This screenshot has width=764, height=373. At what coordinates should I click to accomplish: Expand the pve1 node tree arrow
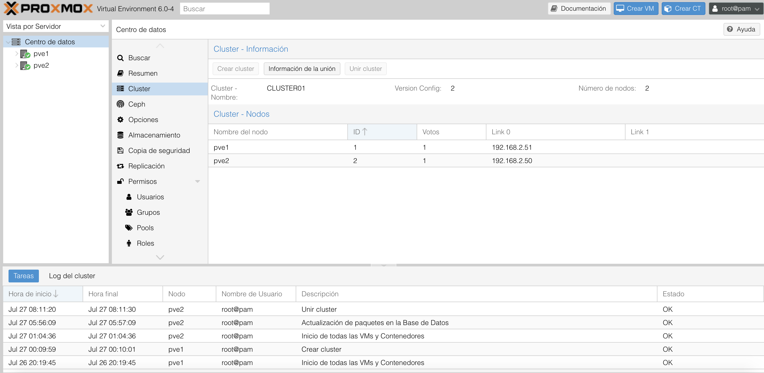pyautogui.click(x=17, y=54)
